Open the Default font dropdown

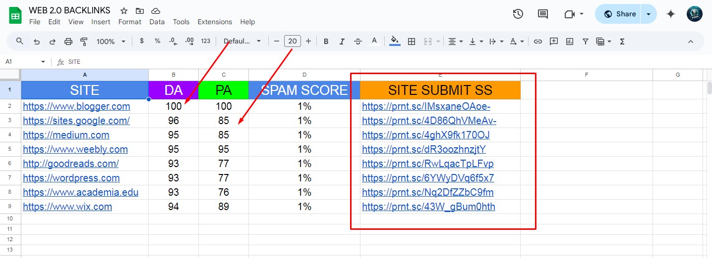pos(242,42)
